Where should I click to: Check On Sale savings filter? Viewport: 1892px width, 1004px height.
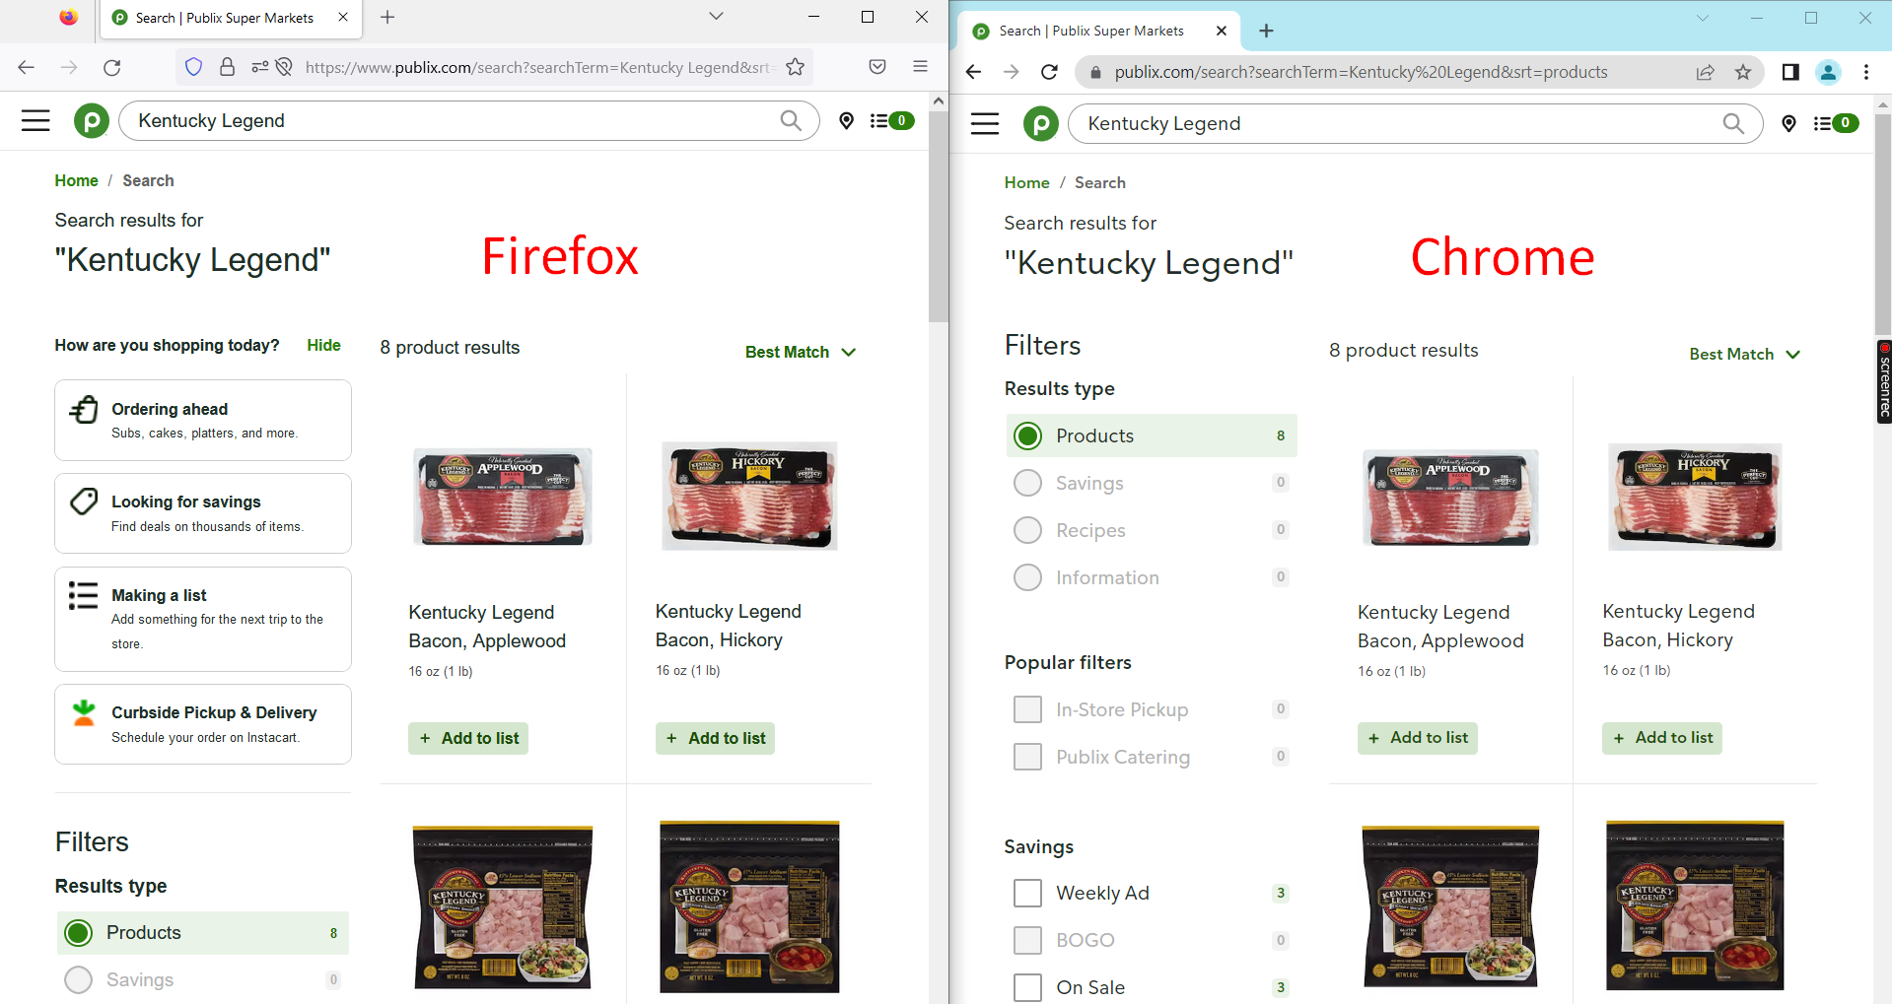pos(1027,987)
